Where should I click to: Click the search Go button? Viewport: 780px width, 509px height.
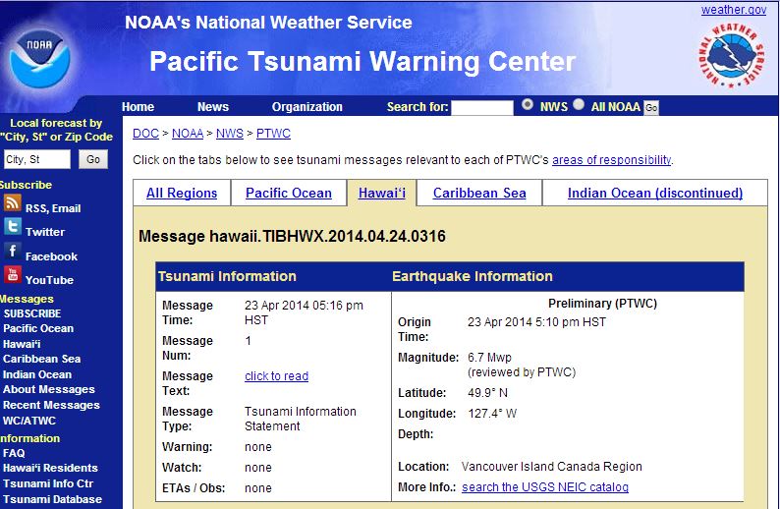[651, 108]
